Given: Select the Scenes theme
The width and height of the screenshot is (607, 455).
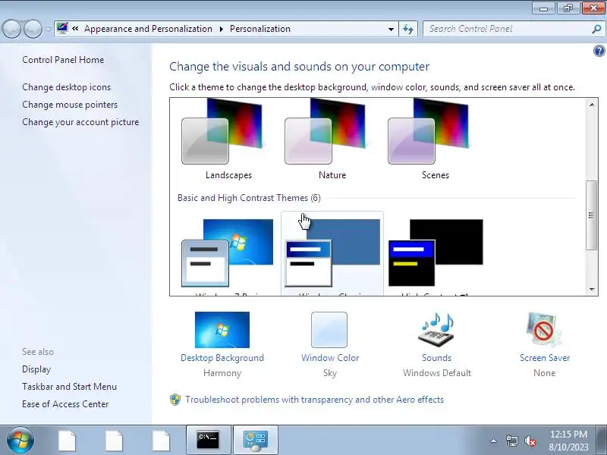Looking at the screenshot, I should pos(435,140).
